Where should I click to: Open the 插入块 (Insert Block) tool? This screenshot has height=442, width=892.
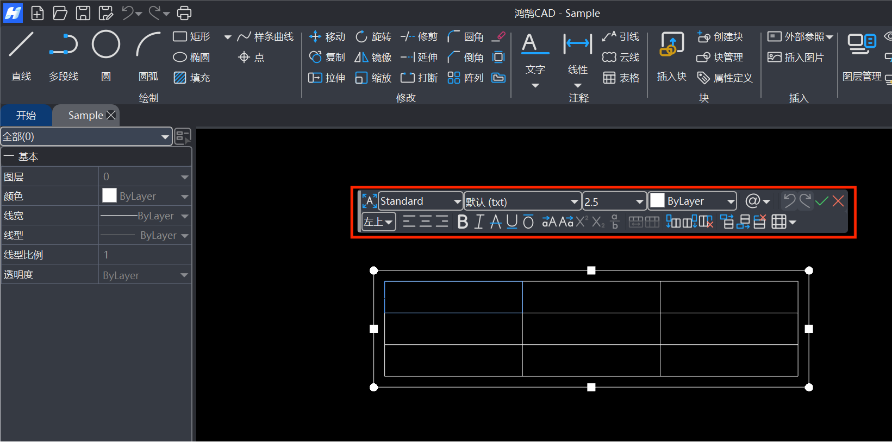click(x=671, y=55)
